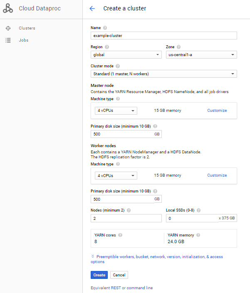Image resolution: width=250 pixels, height=293 pixels.
Task: Click the Master node section heading
Action: tap(102, 85)
